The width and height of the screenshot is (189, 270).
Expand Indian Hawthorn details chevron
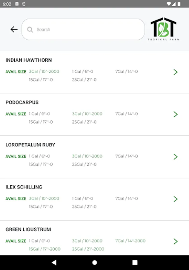pos(176,72)
